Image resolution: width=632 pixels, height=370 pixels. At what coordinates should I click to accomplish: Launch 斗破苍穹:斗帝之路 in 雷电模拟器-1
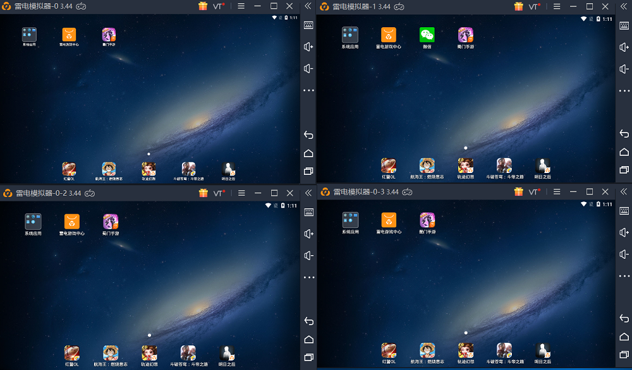pyautogui.click(x=504, y=165)
